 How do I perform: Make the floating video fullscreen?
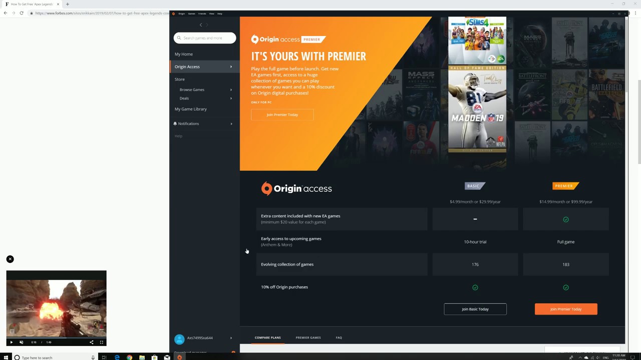[101, 342]
